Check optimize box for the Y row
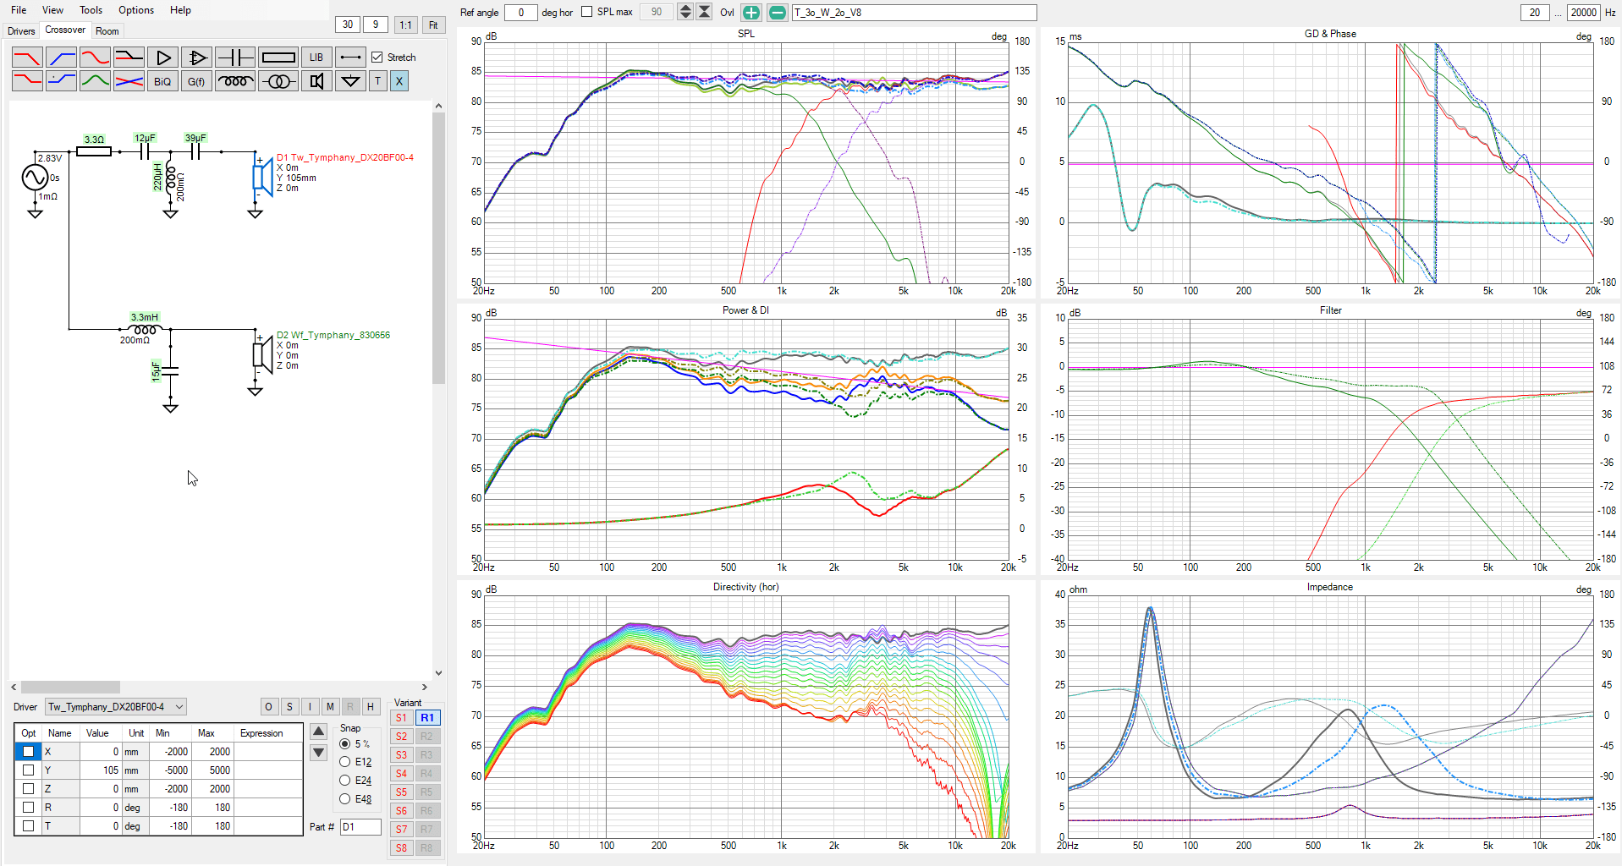The width and height of the screenshot is (1622, 866). click(29, 770)
